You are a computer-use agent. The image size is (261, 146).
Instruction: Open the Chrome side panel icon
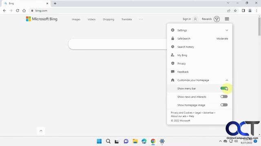(x=243, y=11)
